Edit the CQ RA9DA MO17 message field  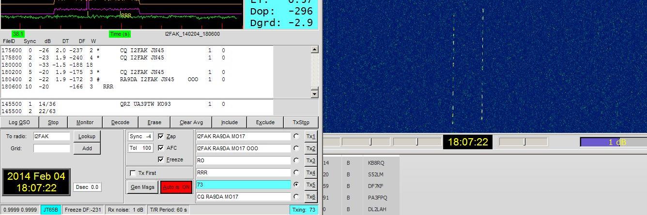244,197
